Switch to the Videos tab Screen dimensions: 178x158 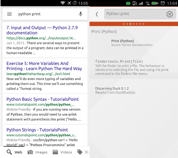[66, 152]
